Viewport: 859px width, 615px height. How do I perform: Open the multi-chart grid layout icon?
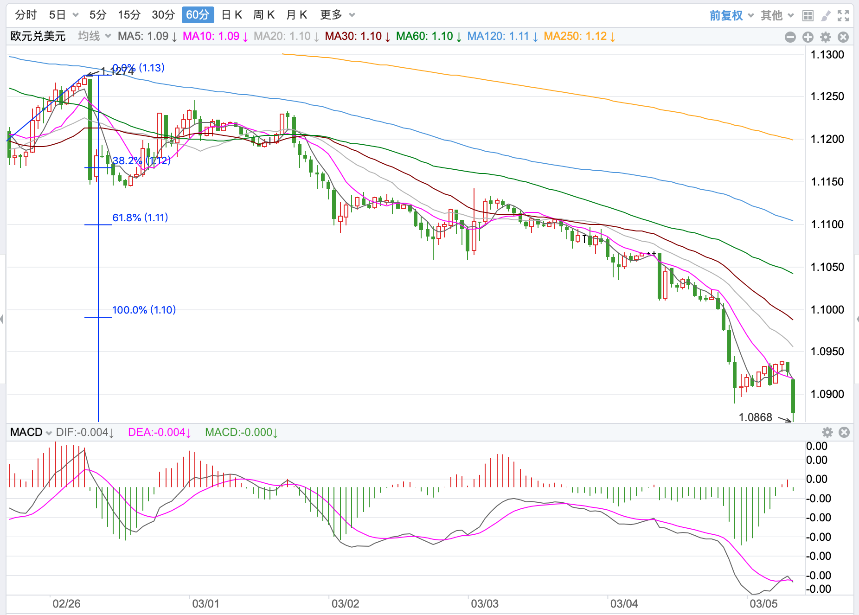pos(808,16)
